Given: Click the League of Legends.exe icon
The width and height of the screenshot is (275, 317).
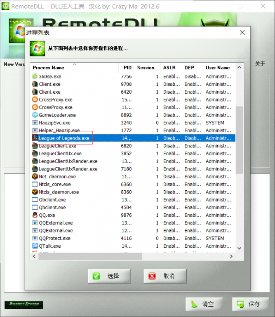Looking at the screenshot, I should click(35, 138).
